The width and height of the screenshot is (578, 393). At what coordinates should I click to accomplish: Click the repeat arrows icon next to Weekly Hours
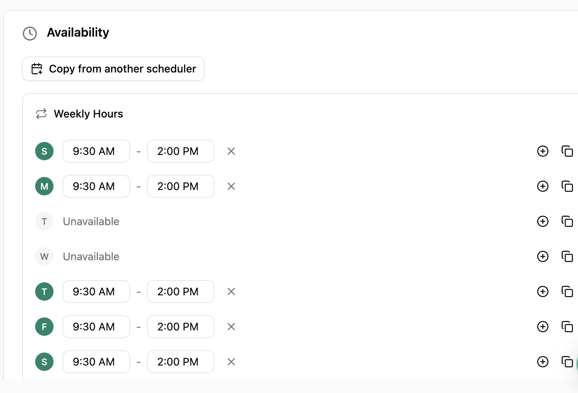pos(41,114)
